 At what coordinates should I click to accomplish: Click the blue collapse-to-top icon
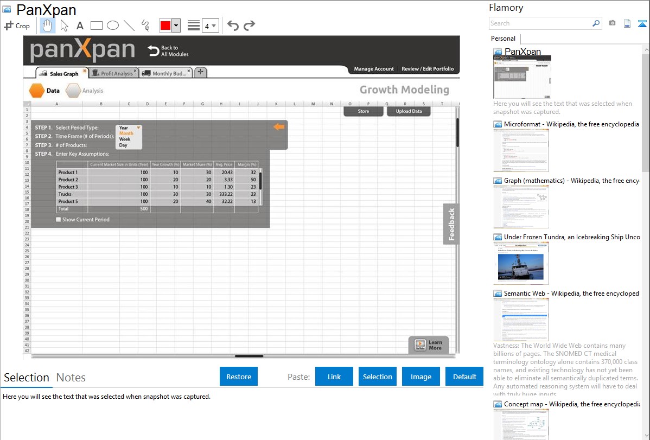(642, 23)
